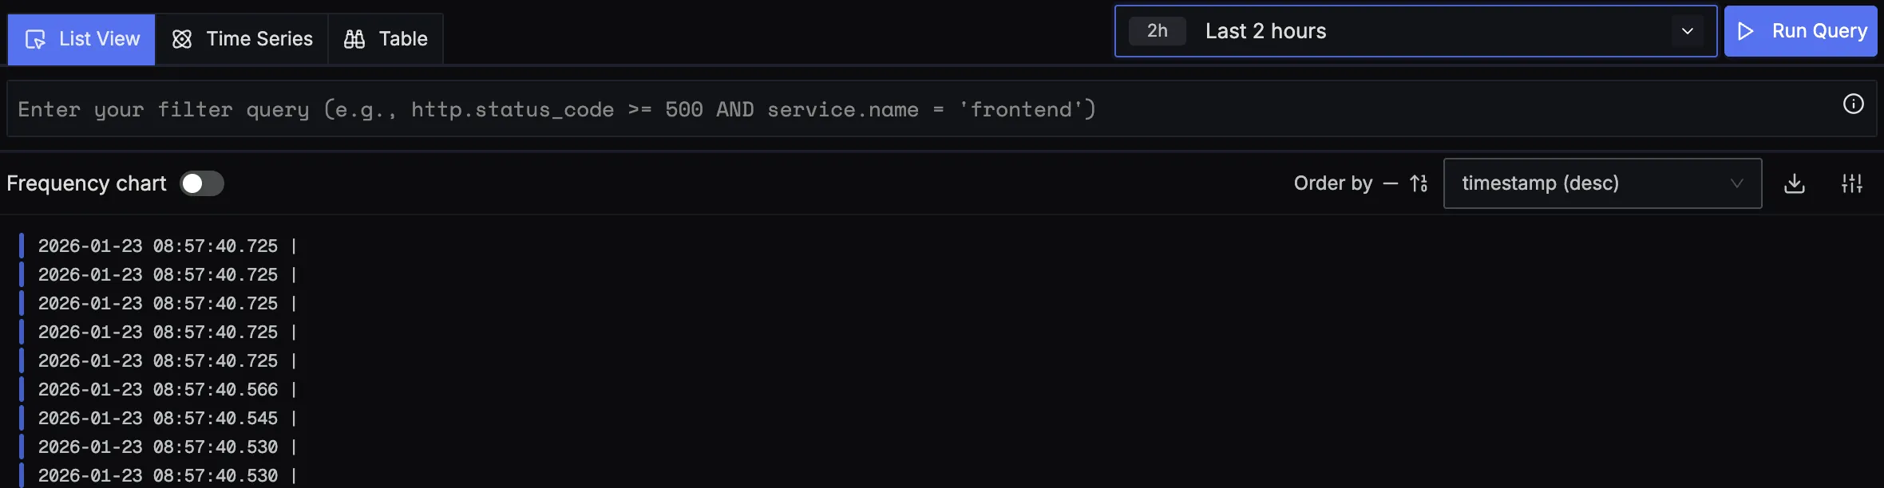
Task: Click the filter query info icon
Action: click(1854, 104)
